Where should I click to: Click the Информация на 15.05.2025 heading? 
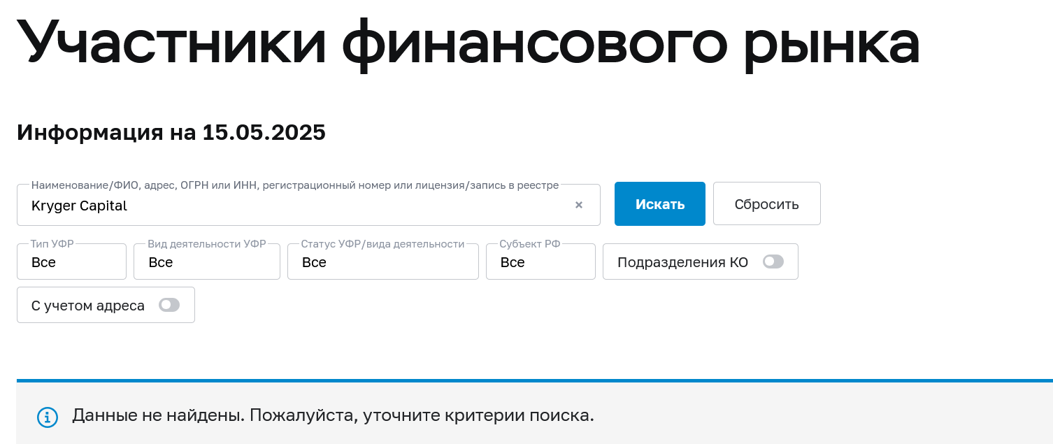pos(171,132)
